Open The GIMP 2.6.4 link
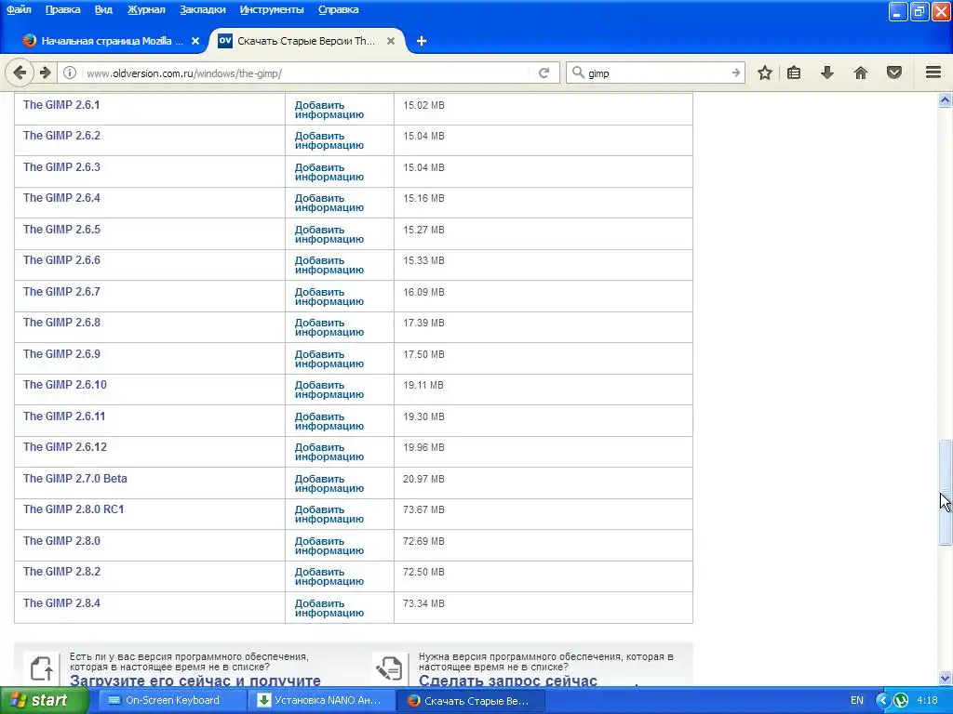 [61, 198]
